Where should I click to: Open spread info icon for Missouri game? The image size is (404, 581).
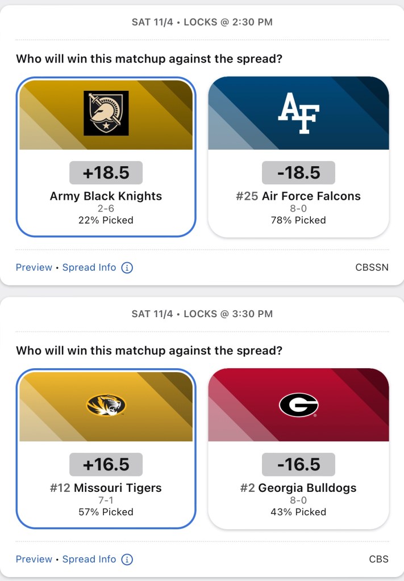click(127, 559)
